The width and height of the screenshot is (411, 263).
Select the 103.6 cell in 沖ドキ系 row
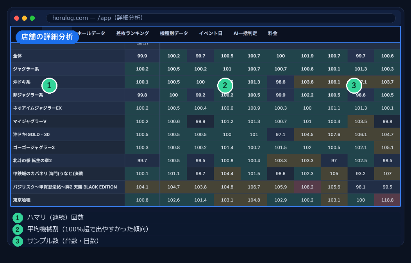[x=307, y=82]
